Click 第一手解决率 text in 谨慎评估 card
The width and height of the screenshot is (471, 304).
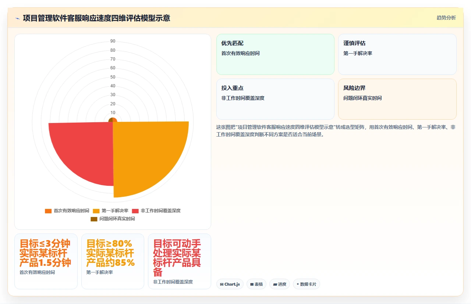coord(358,53)
